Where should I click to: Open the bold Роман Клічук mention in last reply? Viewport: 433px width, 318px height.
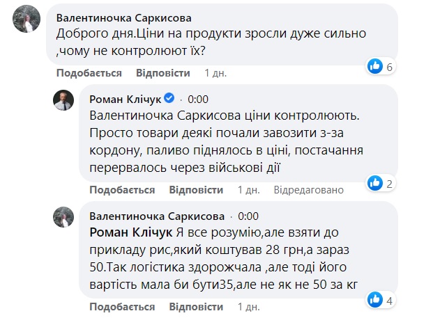[x=123, y=231]
